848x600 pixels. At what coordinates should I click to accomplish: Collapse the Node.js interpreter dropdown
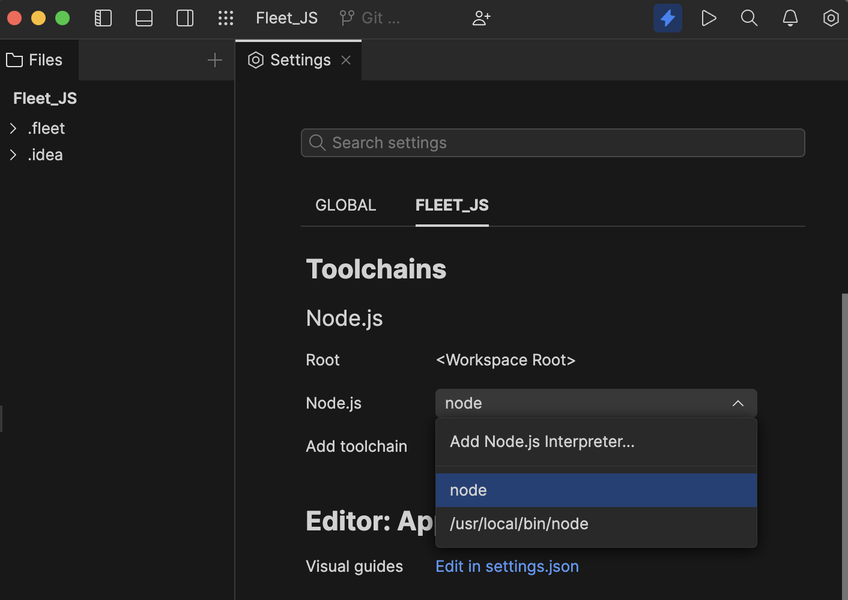pyautogui.click(x=738, y=403)
